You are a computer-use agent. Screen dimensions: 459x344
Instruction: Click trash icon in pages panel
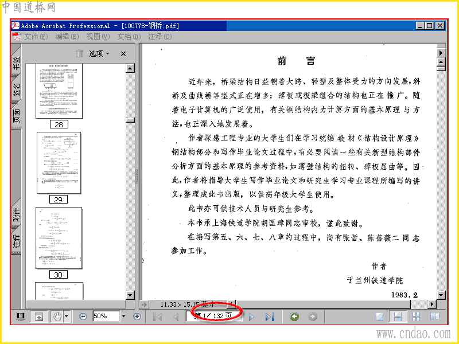(x=79, y=53)
